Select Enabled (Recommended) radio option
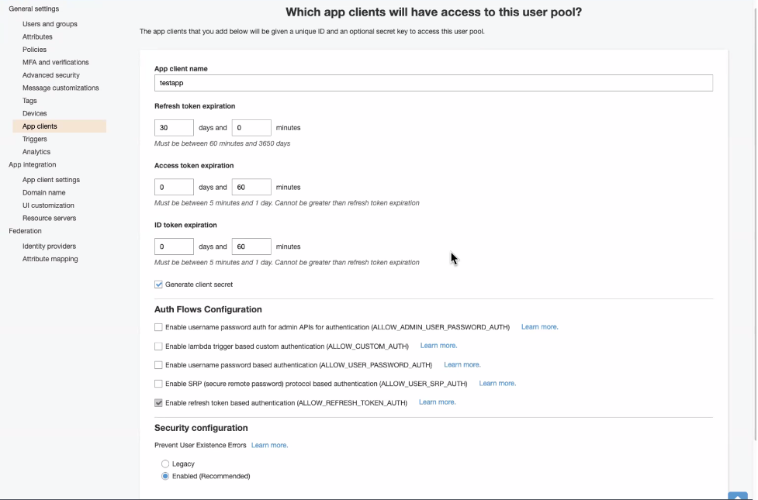Viewport: 758px width, 500px height. tap(165, 476)
